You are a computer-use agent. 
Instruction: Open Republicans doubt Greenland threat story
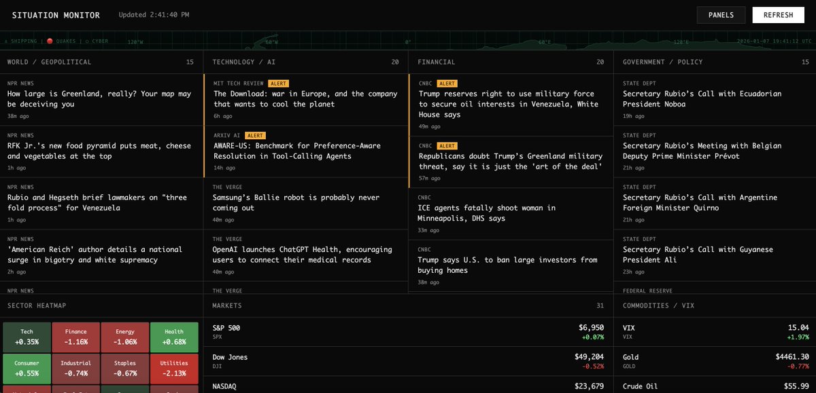[x=511, y=162]
